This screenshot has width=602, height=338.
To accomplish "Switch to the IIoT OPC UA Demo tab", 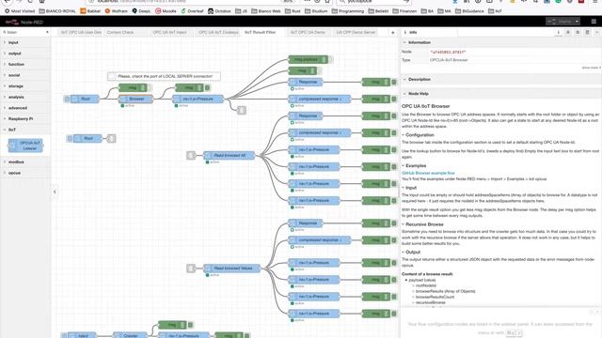I will tap(308, 33).
